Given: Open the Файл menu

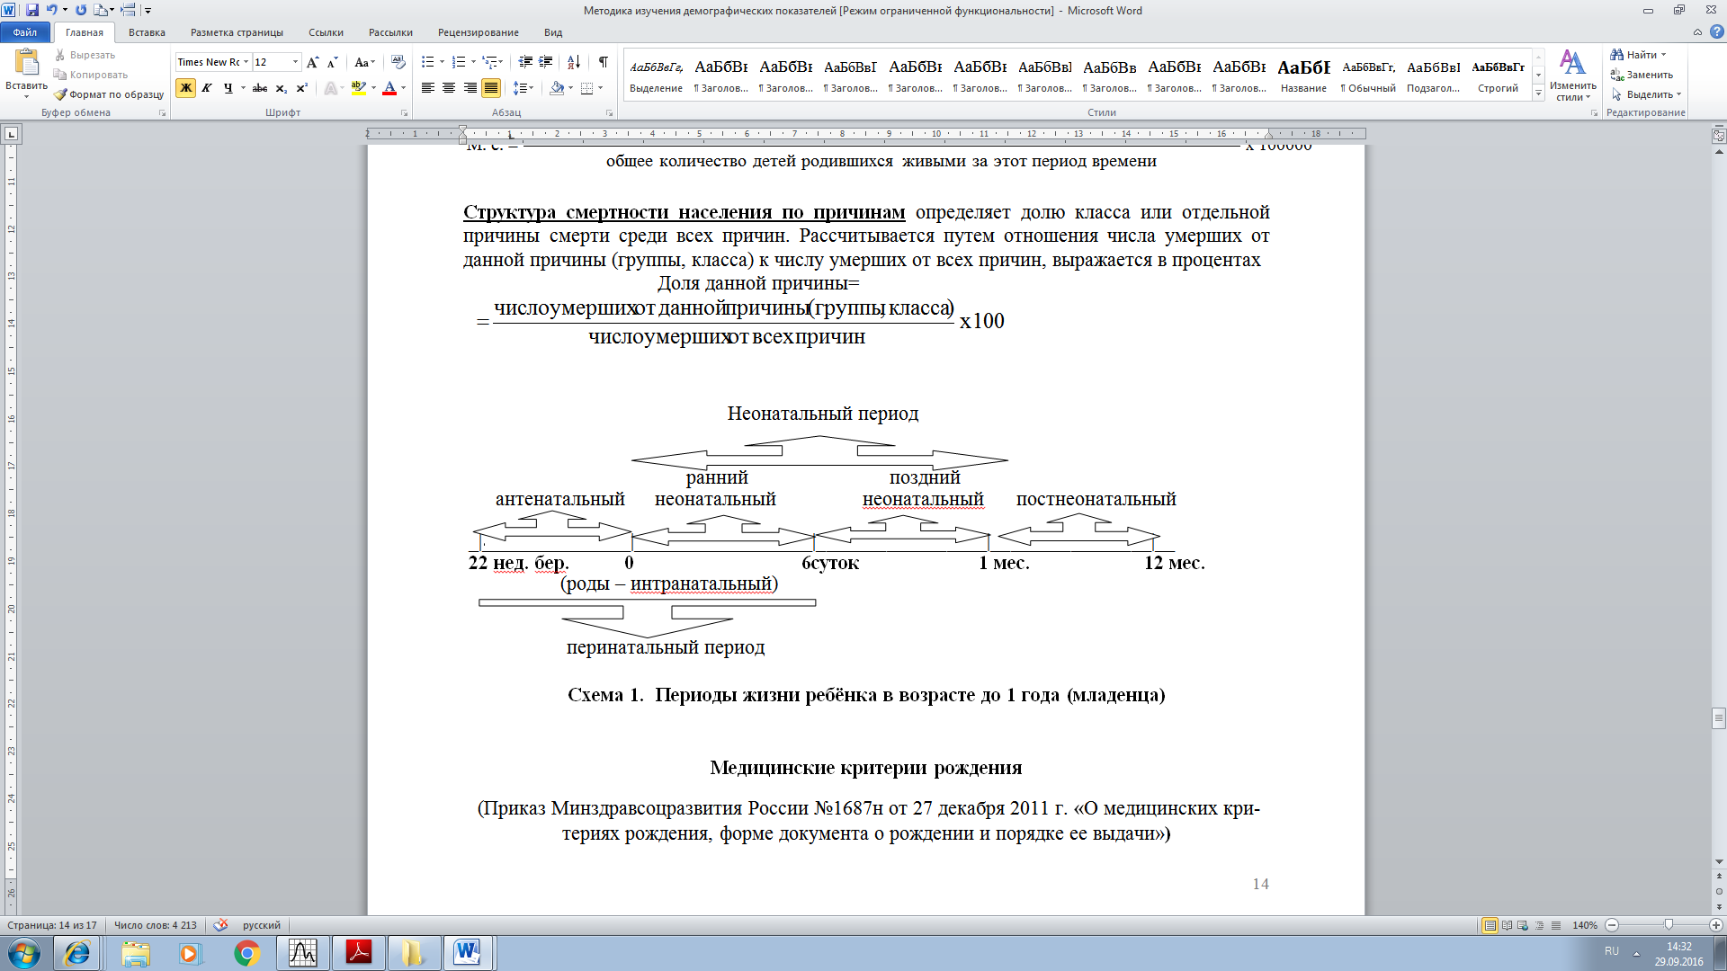Looking at the screenshot, I should pos(26,32).
